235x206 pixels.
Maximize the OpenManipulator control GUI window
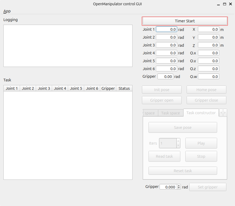224,4
